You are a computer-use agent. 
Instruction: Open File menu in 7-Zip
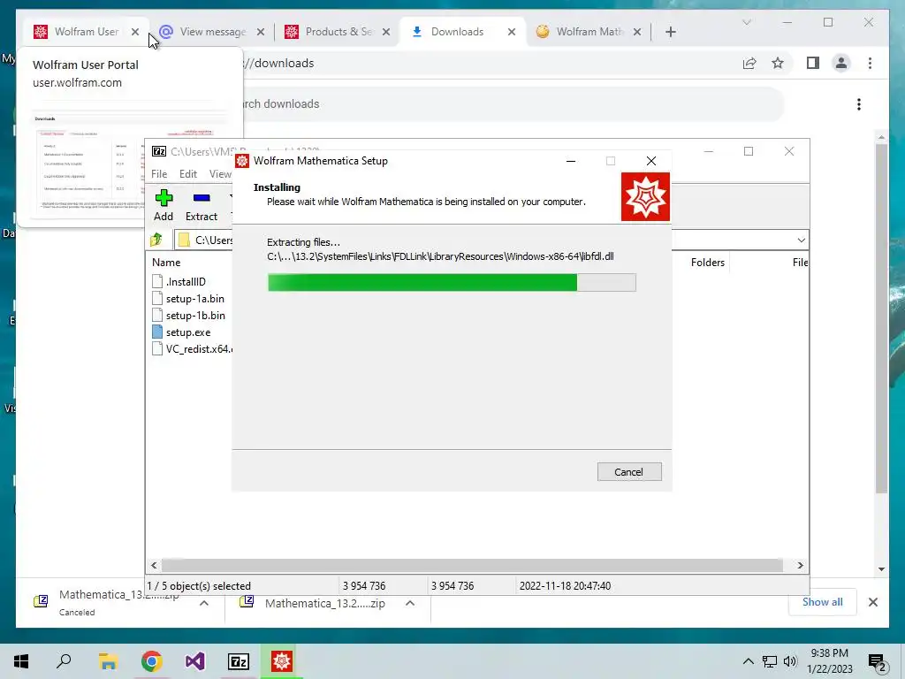coord(159,174)
